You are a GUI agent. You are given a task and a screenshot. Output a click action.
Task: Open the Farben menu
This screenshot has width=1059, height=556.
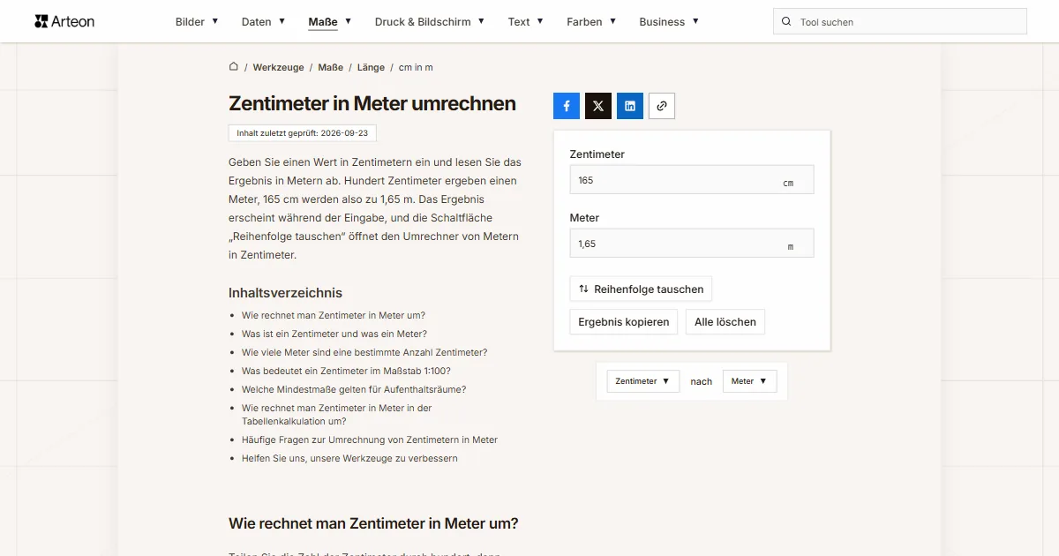tap(591, 22)
